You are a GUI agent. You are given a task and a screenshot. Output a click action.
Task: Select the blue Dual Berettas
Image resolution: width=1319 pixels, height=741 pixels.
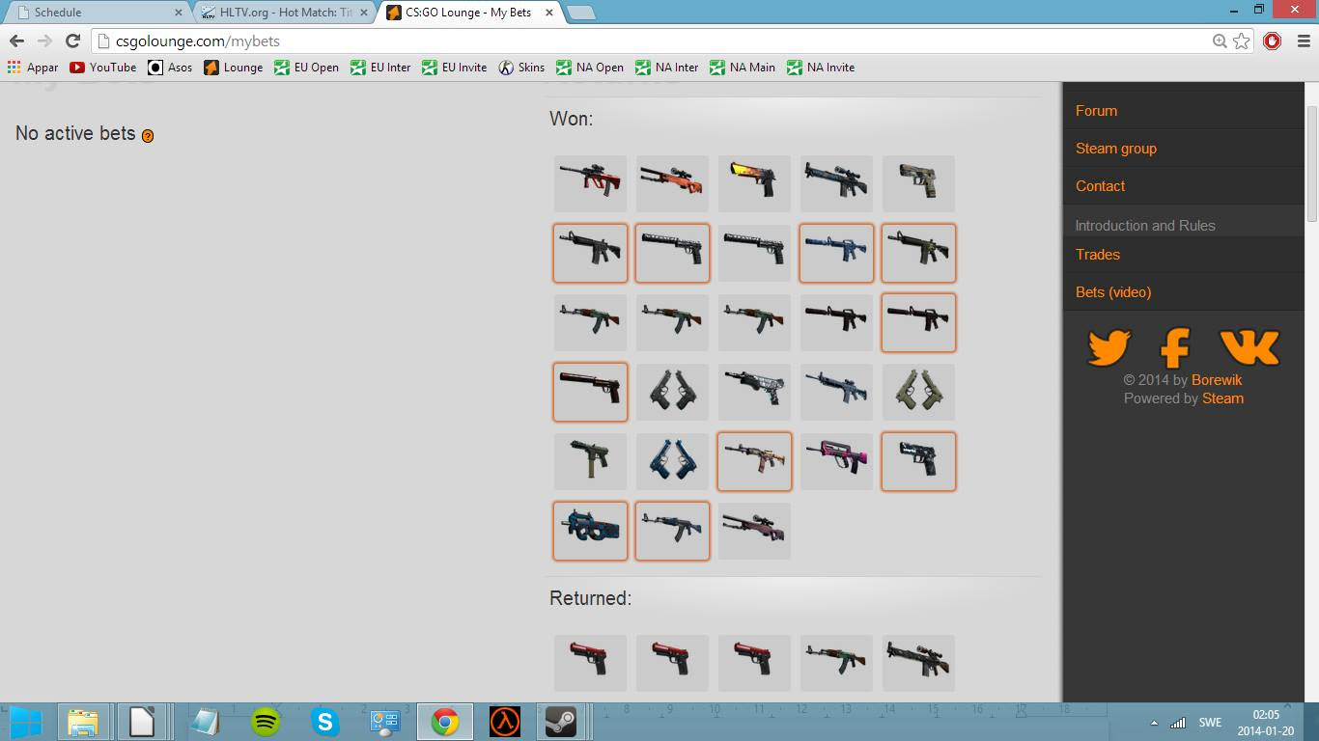(x=672, y=461)
